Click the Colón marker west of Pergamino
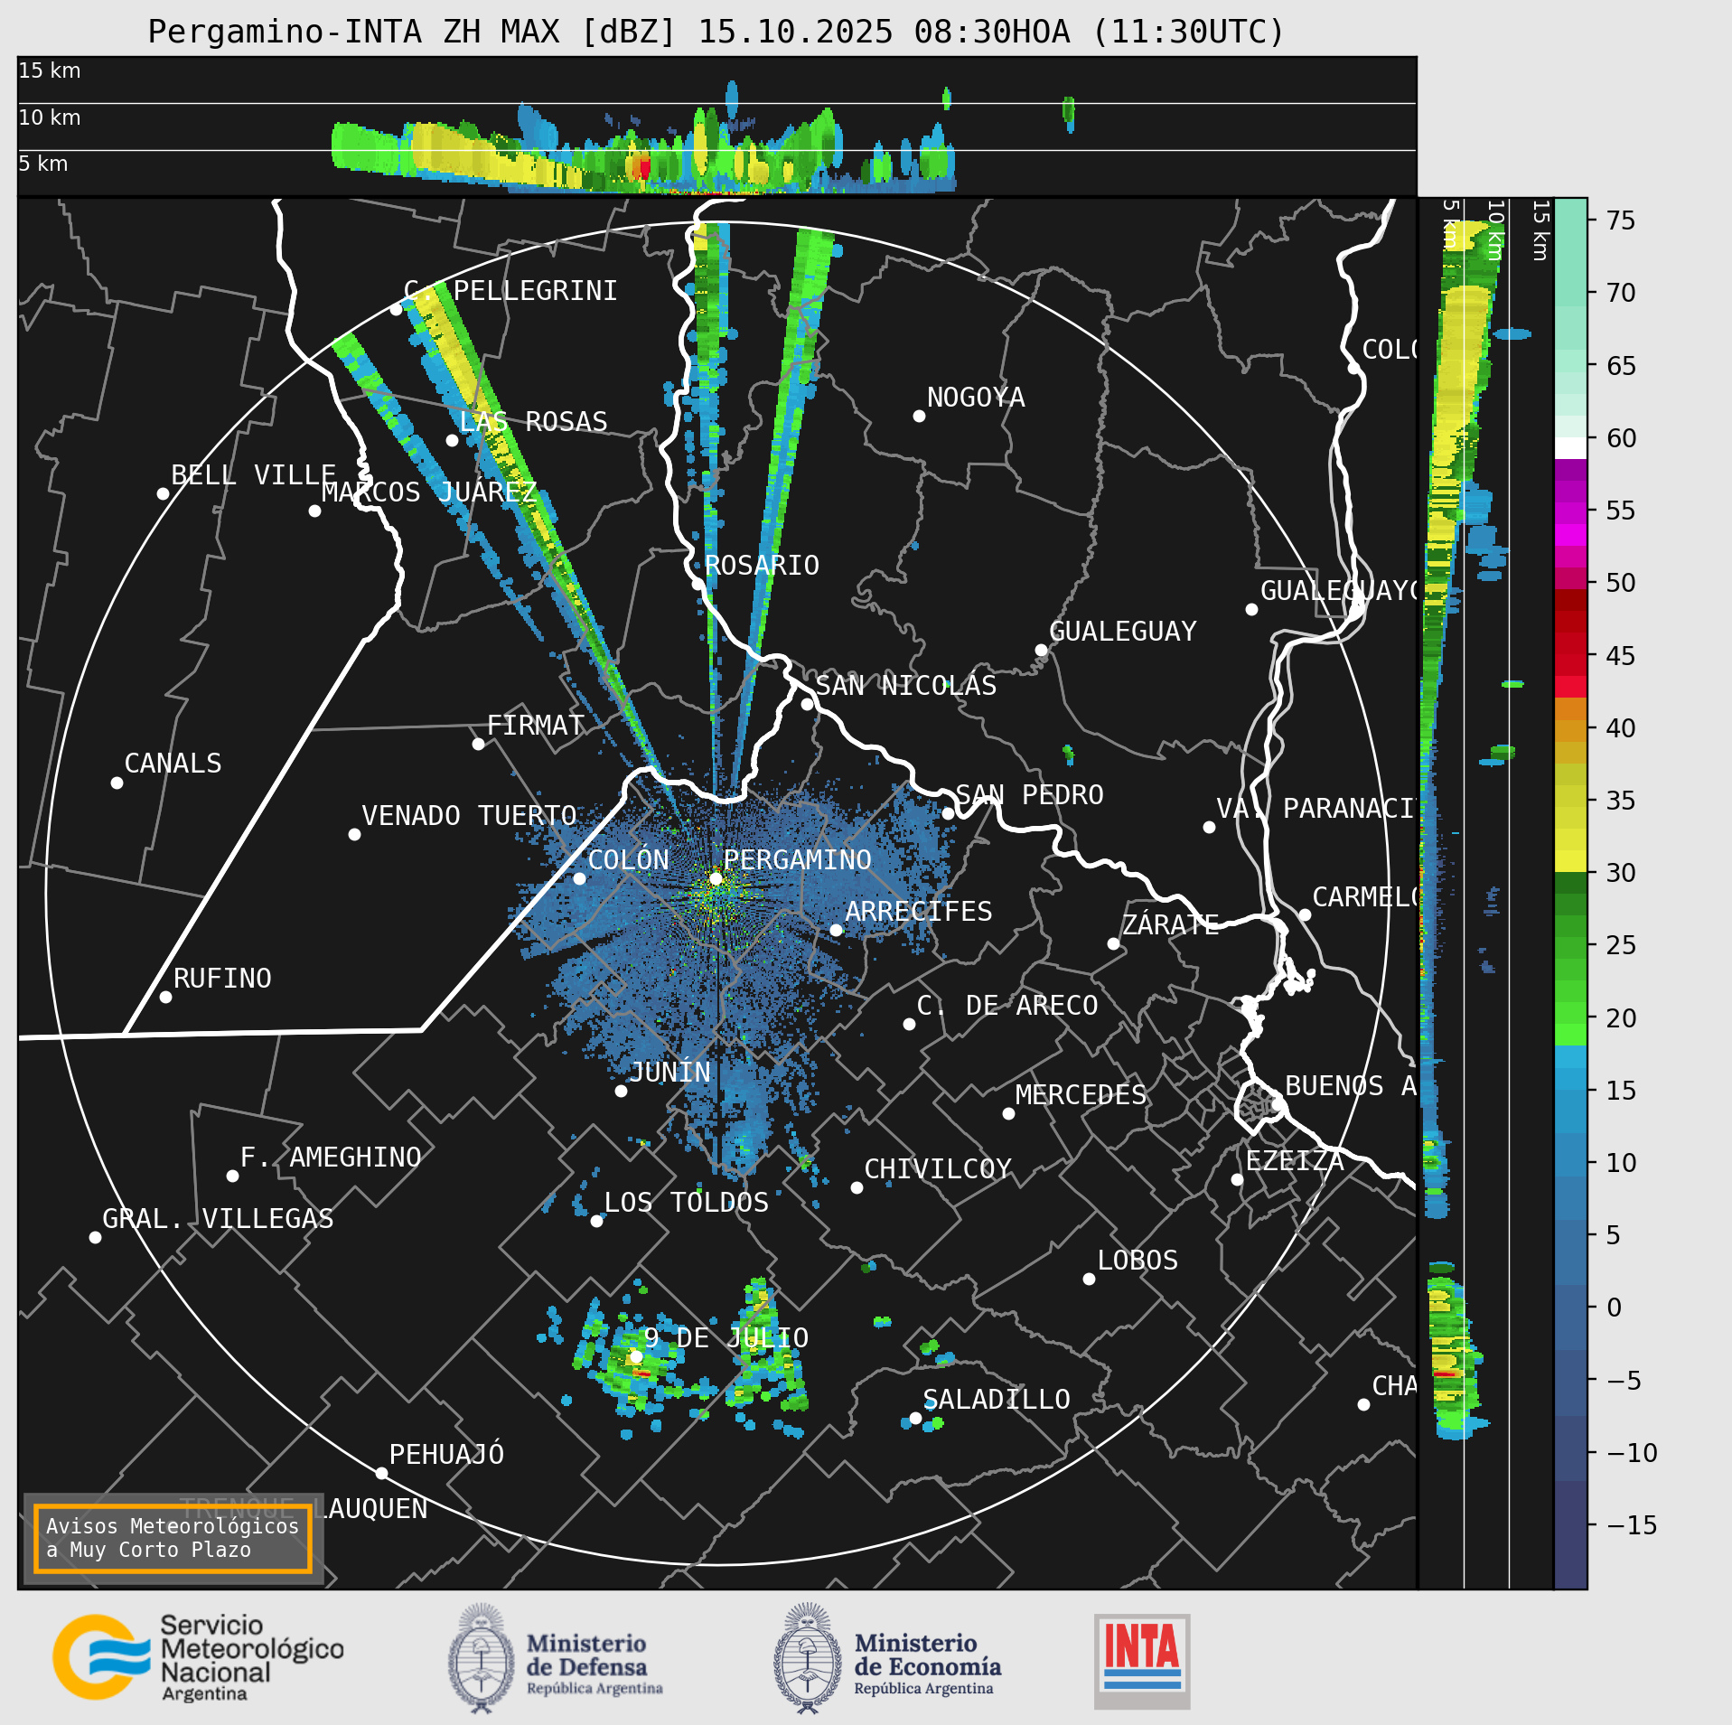This screenshot has height=1725, width=1732. coord(579,878)
